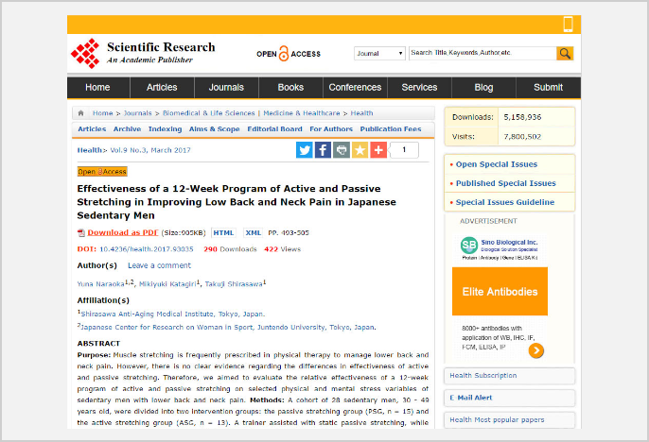This screenshot has width=649, height=442.
Task: Share article via Facebook icon
Action: pos(323,150)
